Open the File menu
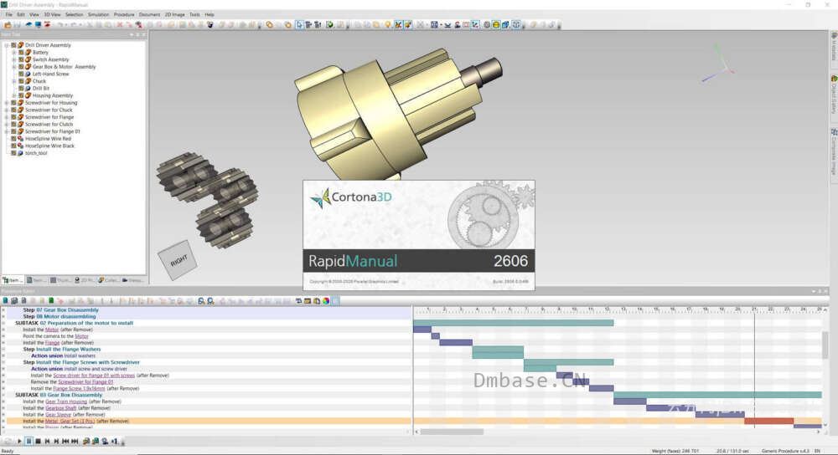 [8, 14]
